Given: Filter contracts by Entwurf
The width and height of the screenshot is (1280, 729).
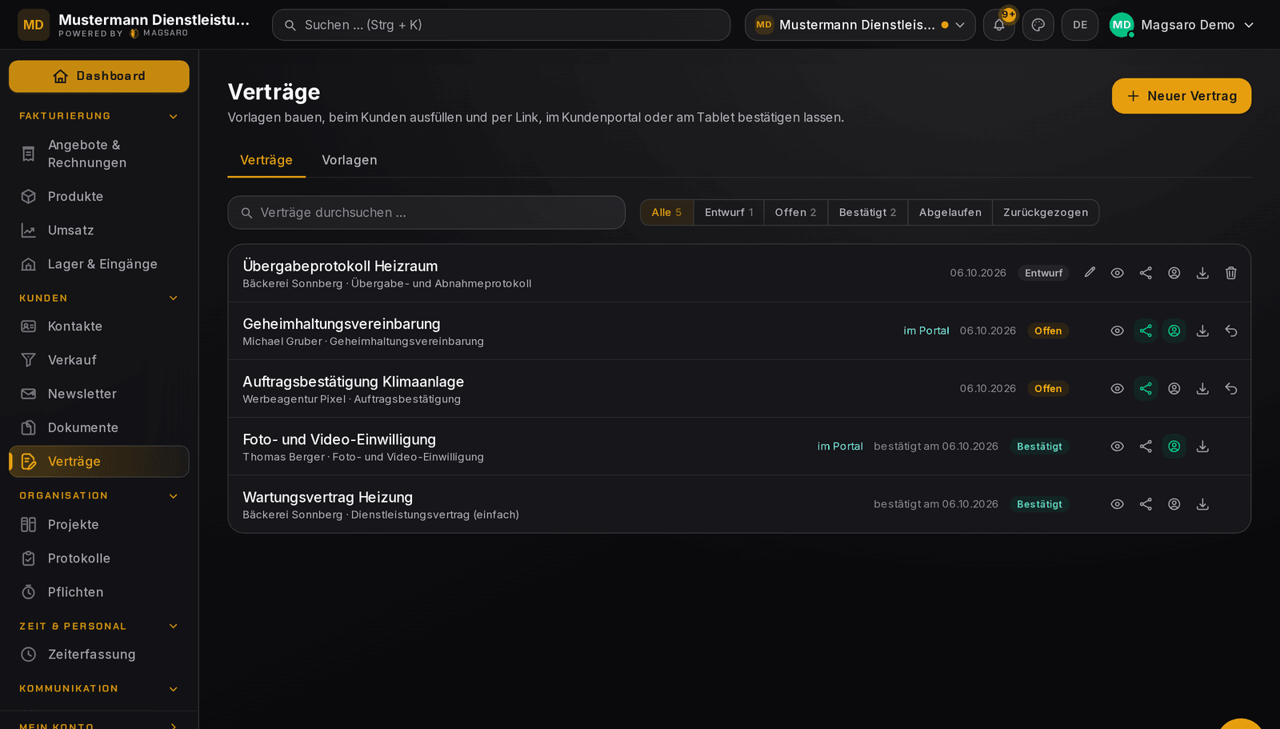Looking at the screenshot, I should pyautogui.click(x=729, y=212).
